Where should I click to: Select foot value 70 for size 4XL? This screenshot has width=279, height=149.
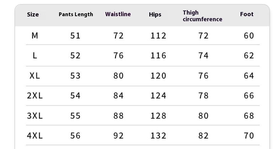[x=249, y=136]
